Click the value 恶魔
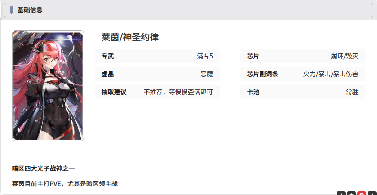This screenshot has width=377, height=195. (x=207, y=74)
